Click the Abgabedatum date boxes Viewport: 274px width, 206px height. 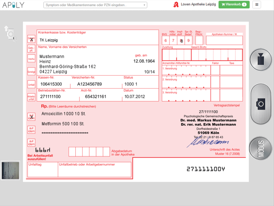coord(89,152)
